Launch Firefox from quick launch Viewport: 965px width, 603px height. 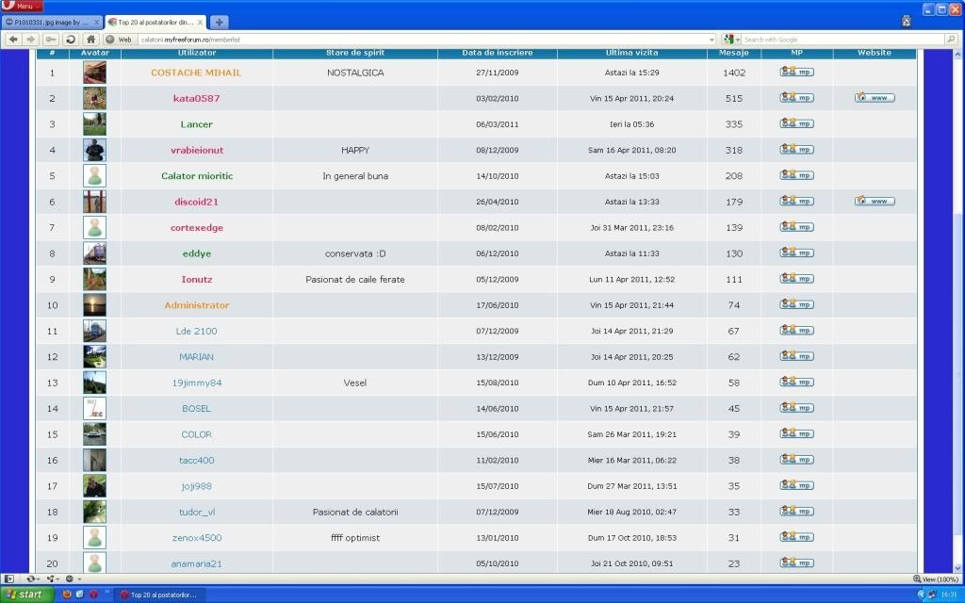[67, 595]
